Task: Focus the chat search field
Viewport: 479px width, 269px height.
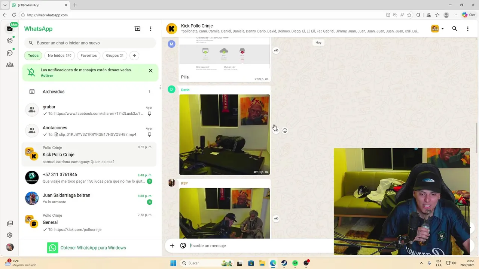Action: [x=90, y=43]
